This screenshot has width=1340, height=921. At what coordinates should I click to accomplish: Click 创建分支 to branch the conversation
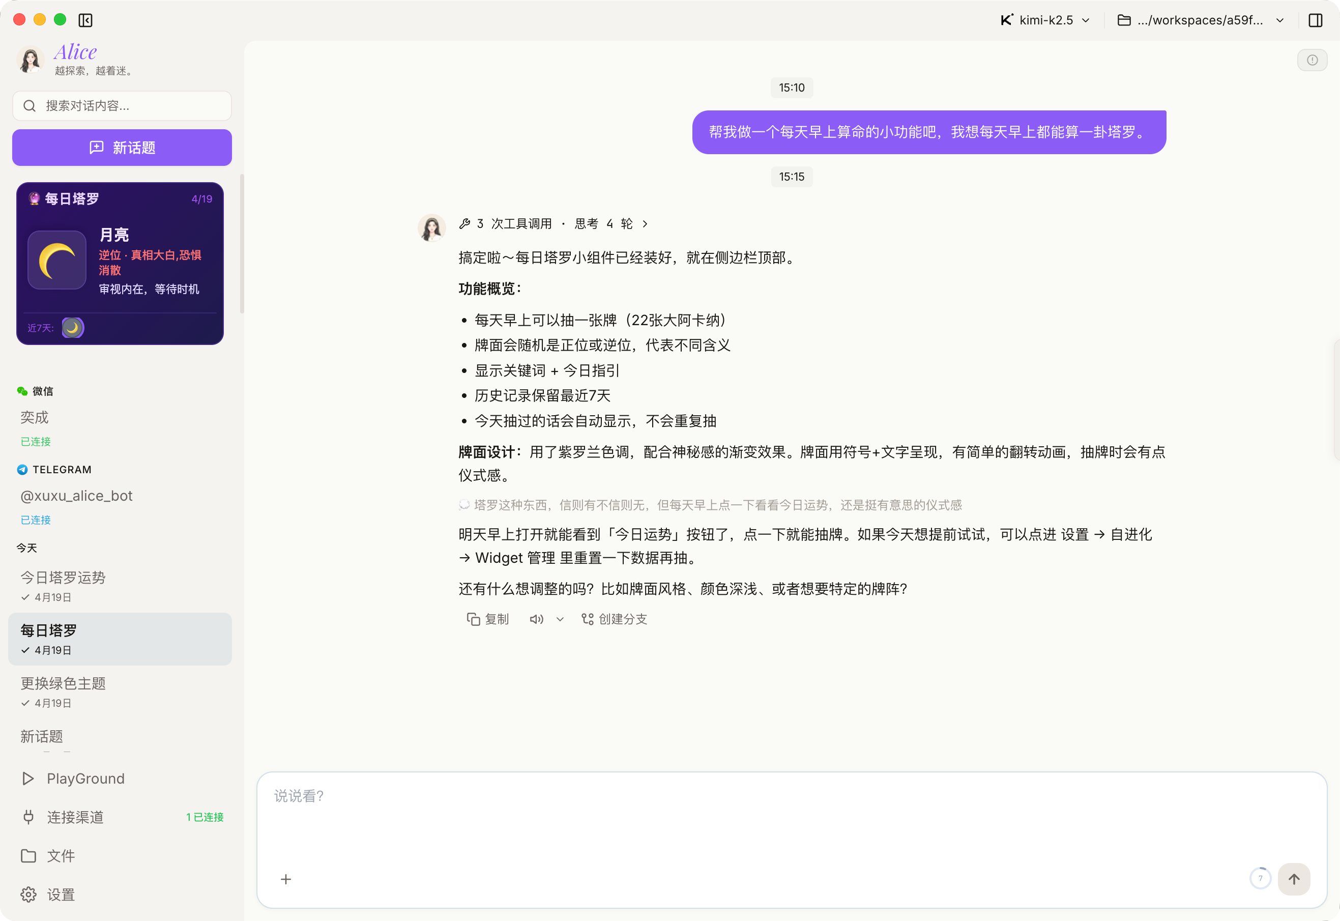tap(615, 619)
